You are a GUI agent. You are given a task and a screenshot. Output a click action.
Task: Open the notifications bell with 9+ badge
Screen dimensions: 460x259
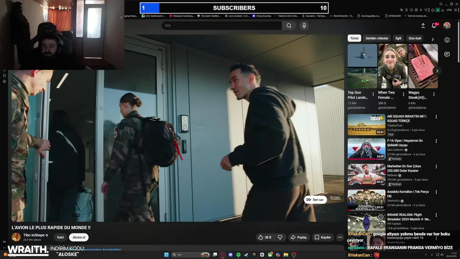[435, 26]
